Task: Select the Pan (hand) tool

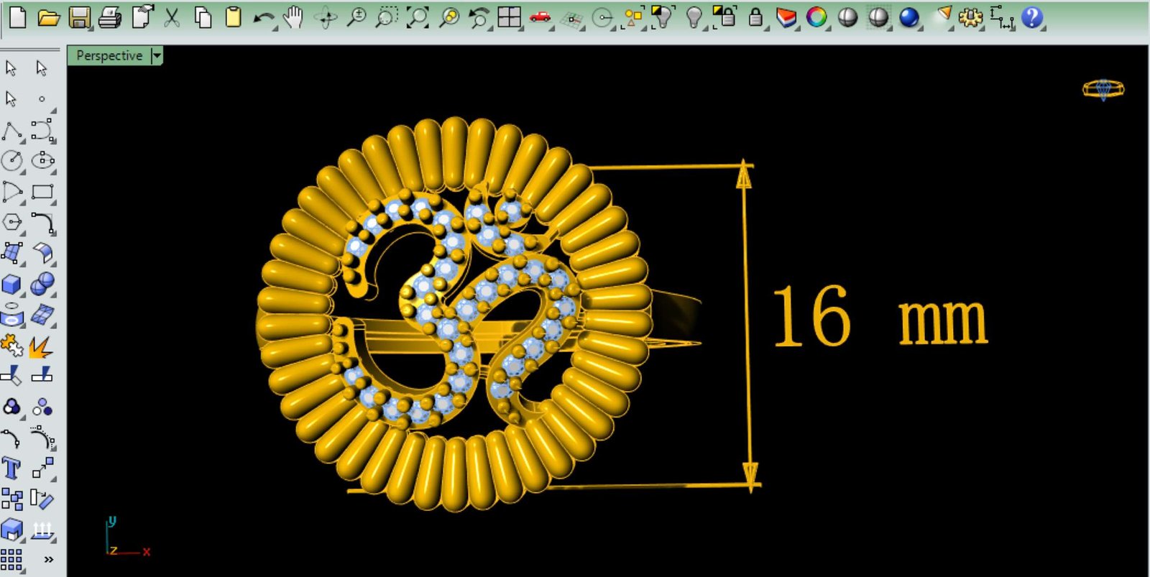Action: [x=293, y=17]
